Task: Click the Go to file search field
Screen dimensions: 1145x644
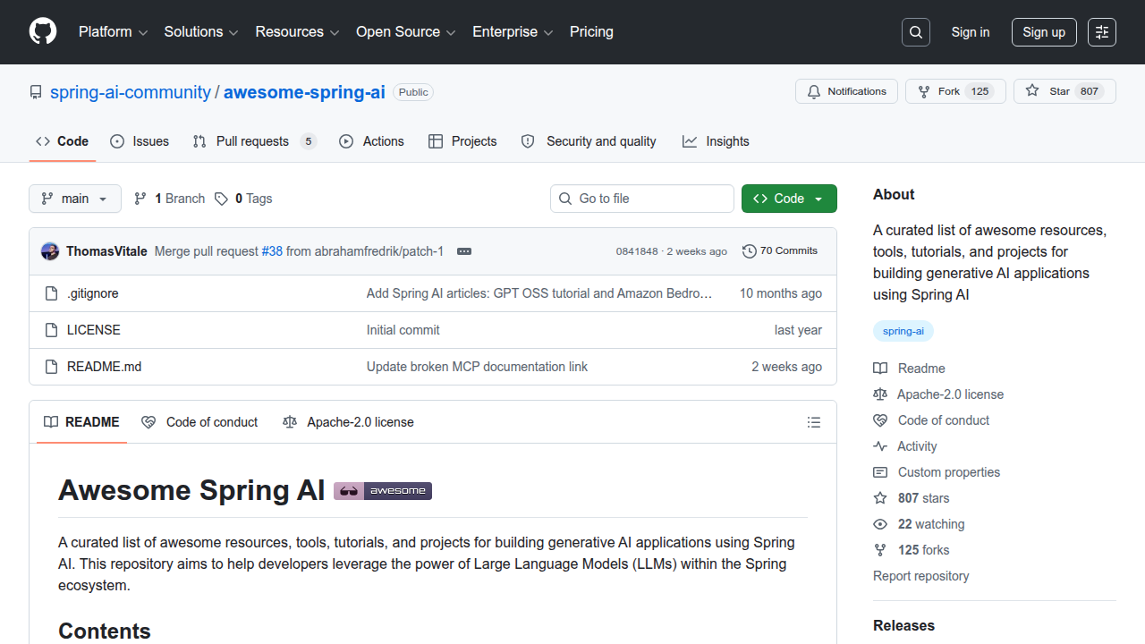Action: (x=642, y=199)
